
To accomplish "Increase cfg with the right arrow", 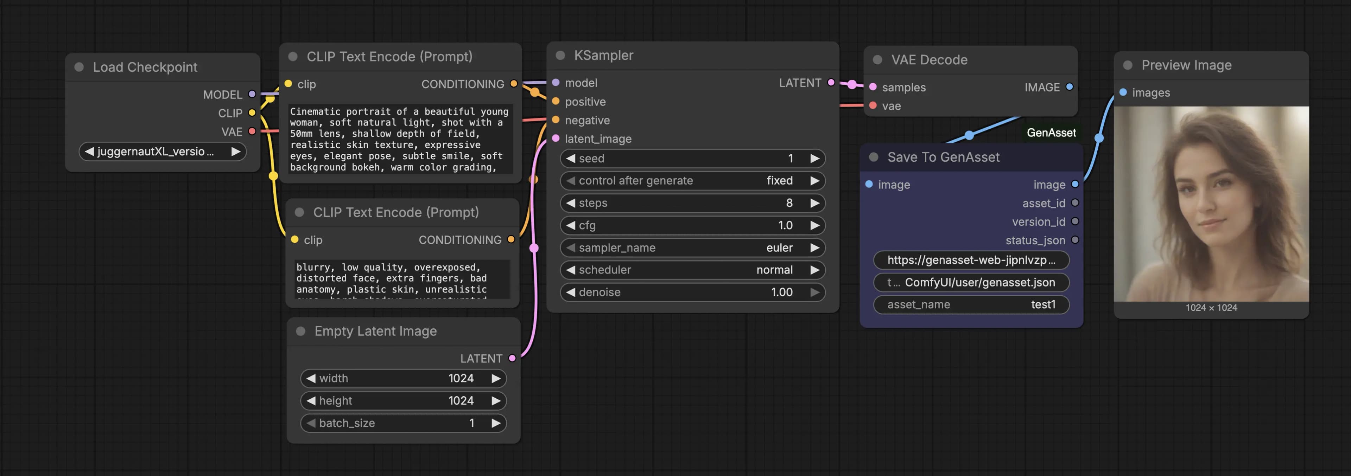I will point(814,225).
